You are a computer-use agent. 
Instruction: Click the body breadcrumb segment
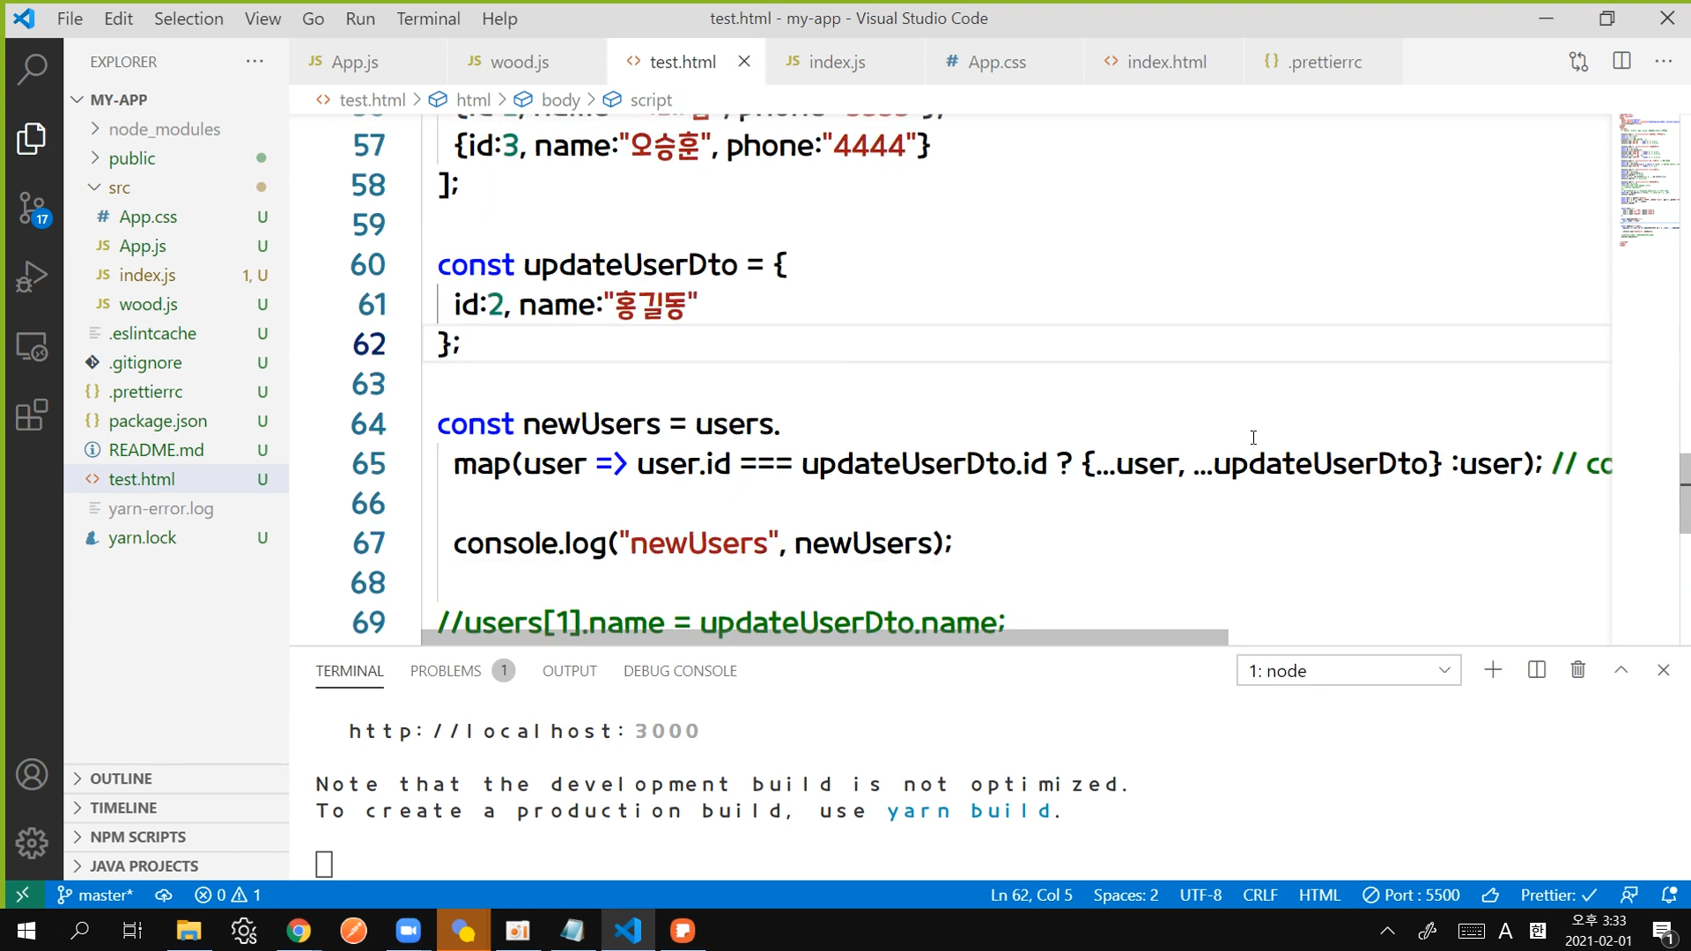click(560, 100)
